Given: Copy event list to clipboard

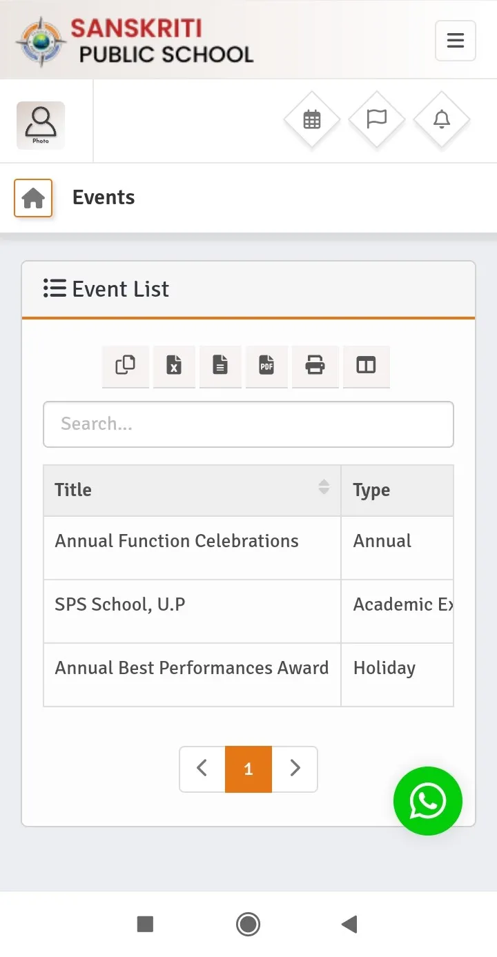Looking at the screenshot, I should pos(125,366).
